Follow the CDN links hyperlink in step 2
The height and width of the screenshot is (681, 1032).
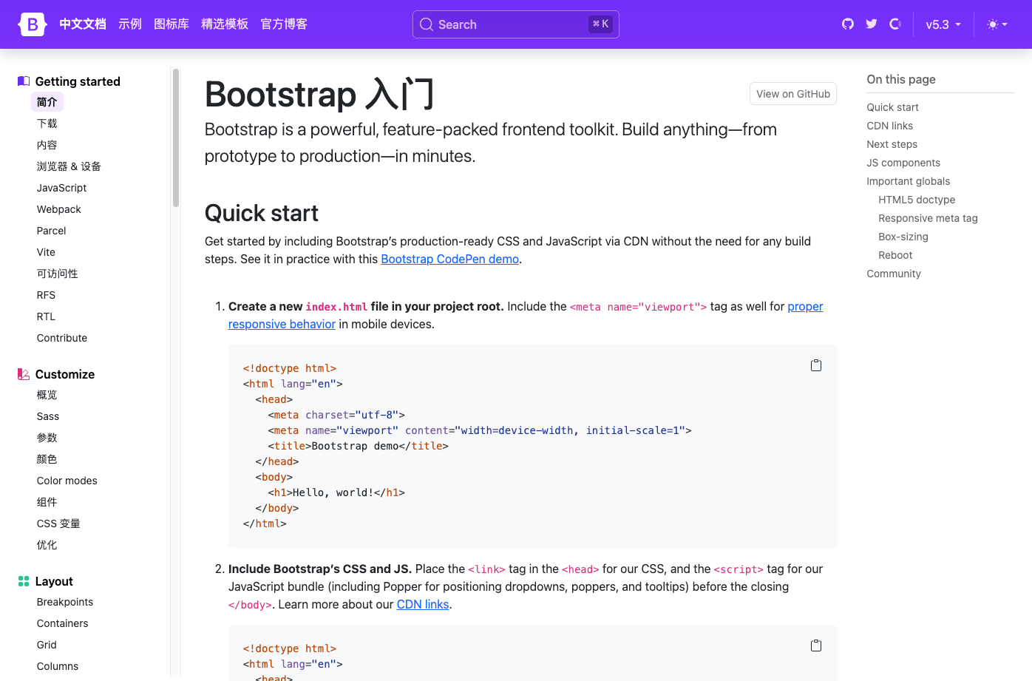(423, 604)
